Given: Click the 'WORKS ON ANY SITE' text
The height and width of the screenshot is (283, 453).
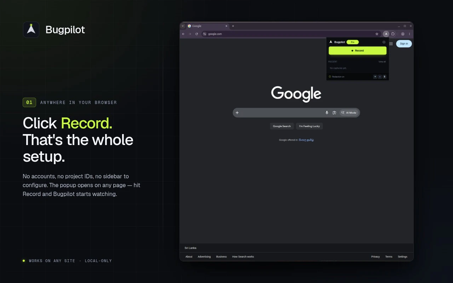Looking at the screenshot, I should click(52, 261).
